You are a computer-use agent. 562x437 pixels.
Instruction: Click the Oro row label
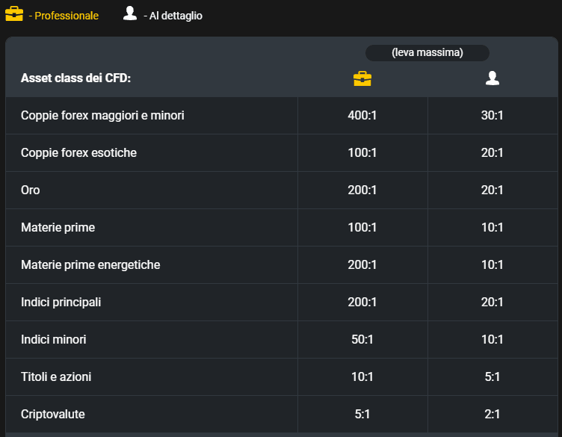pos(30,190)
